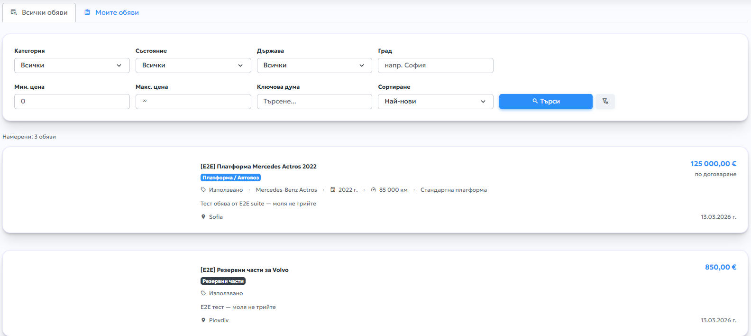
Task: Click the date on the Mercedes Actros listing
Action: (x=718, y=217)
